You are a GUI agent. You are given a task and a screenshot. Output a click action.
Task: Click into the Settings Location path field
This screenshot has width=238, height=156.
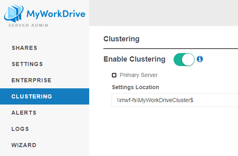coord(175,100)
